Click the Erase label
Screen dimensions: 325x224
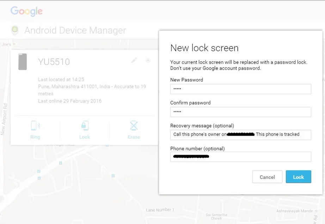click(x=134, y=137)
